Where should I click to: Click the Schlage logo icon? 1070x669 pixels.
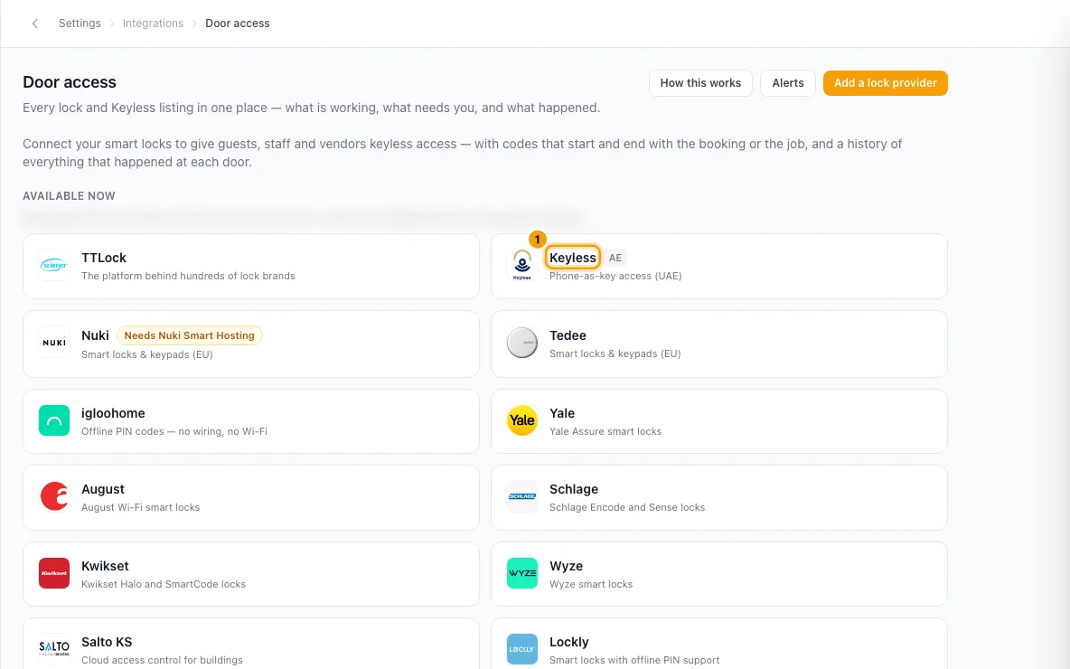522,496
